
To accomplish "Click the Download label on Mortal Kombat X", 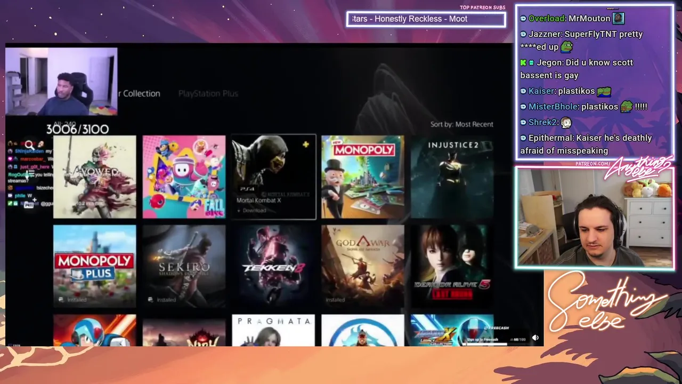I will click(254, 210).
